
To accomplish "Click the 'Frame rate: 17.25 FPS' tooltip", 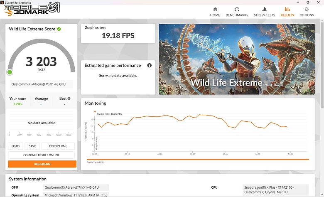I will click(x=109, y=114).
